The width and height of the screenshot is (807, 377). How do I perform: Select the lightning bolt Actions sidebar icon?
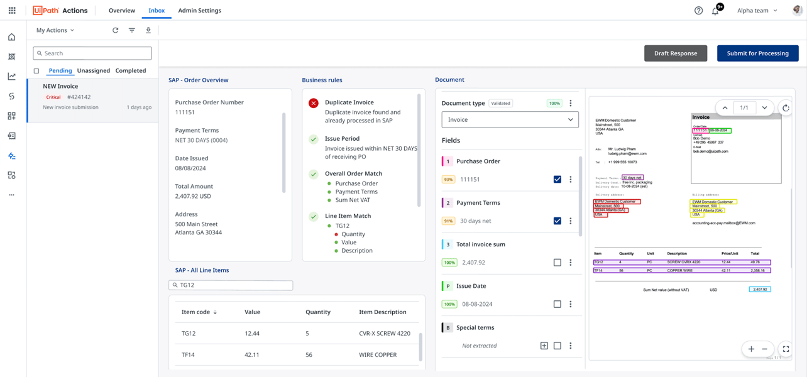(12, 156)
